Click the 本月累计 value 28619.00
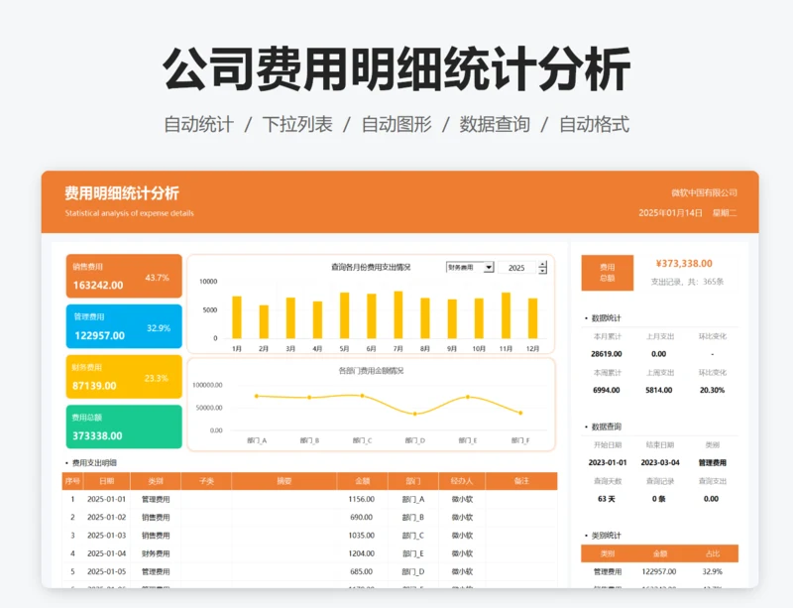The image size is (793, 608). 607,354
